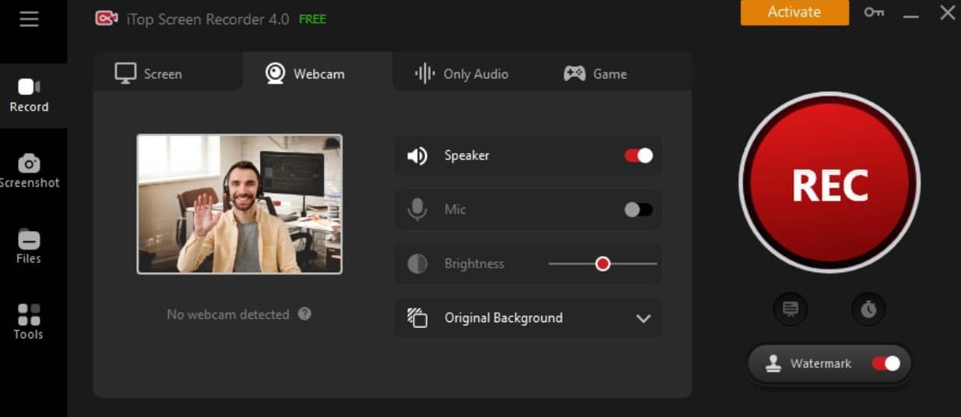
Task: Disable the Watermark toggle
Action: (x=886, y=363)
